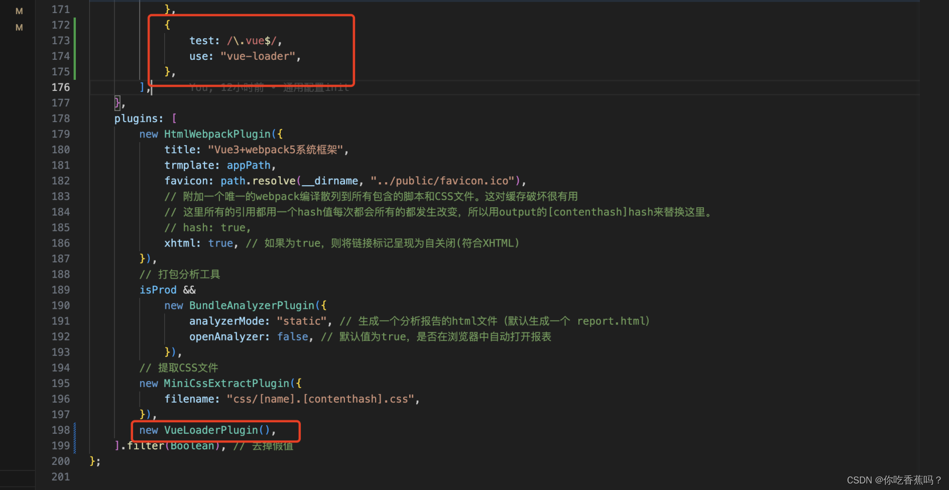Click the '// 提取CSS文件' comment

click(x=178, y=367)
